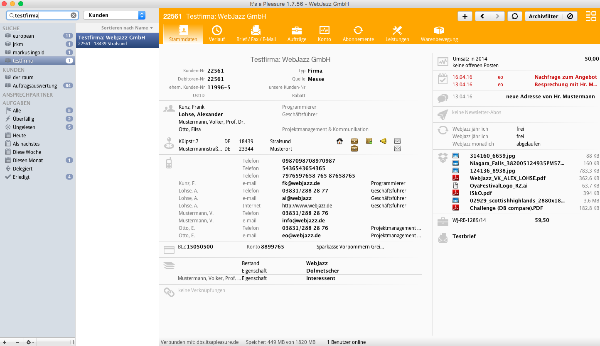Viewport: 600px width, 346px height.
Task: Show Ungelesen tasks
Action: 37,127
